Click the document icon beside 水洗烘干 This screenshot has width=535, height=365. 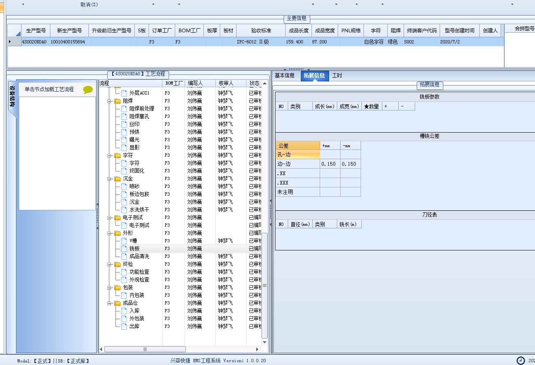(124, 210)
